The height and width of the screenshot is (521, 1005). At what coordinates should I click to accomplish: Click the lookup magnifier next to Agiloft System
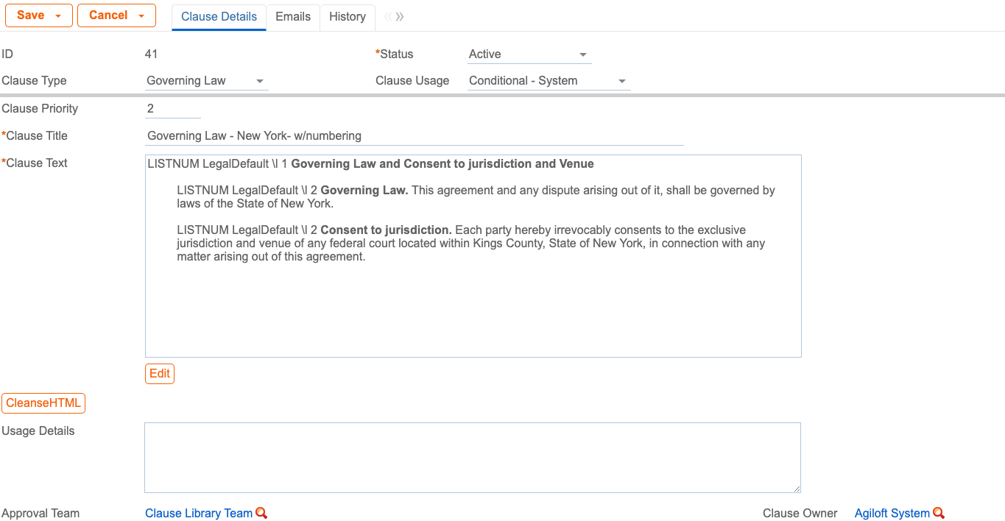pyautogui.click(x=939, y=514)
